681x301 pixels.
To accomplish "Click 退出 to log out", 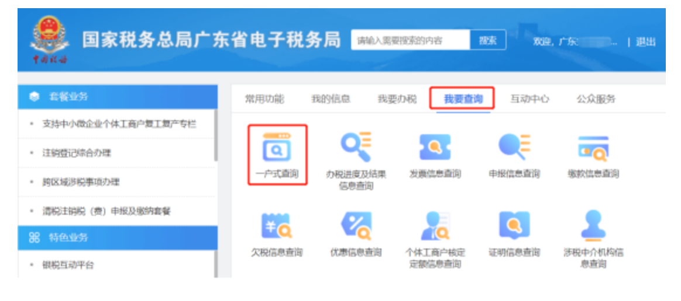I will (645, 41).
